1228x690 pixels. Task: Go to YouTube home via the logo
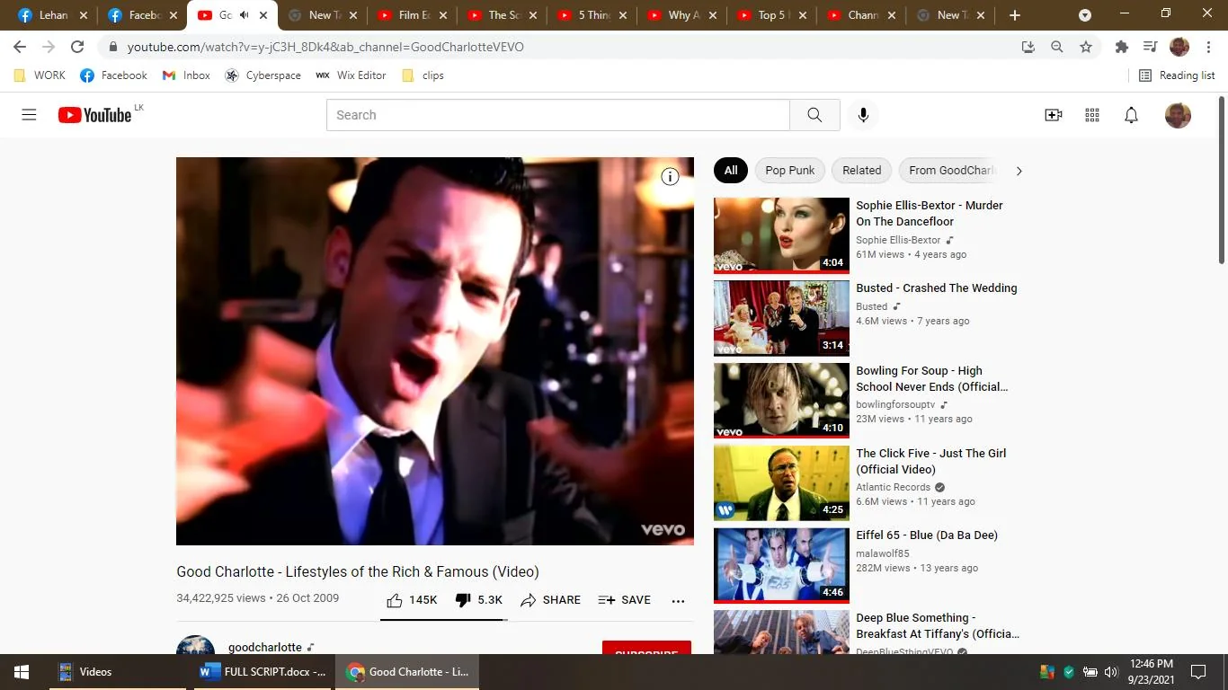coord(94,115)
